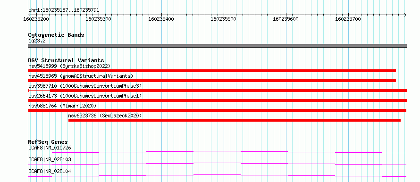Viewport: 420px width, 182px height.
Task: Click the DGV Structural Variants track title
Action: 66,60
